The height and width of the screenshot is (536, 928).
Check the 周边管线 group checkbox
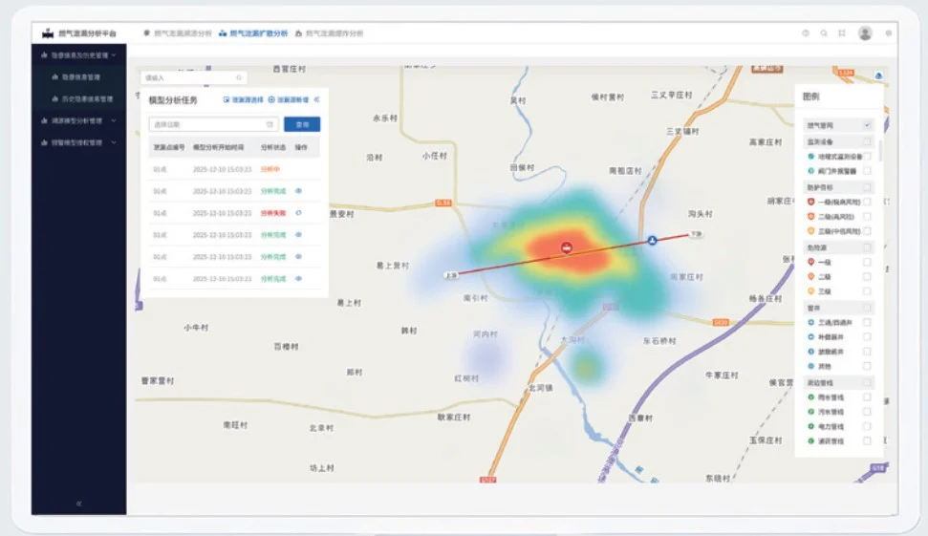point(867,383)
